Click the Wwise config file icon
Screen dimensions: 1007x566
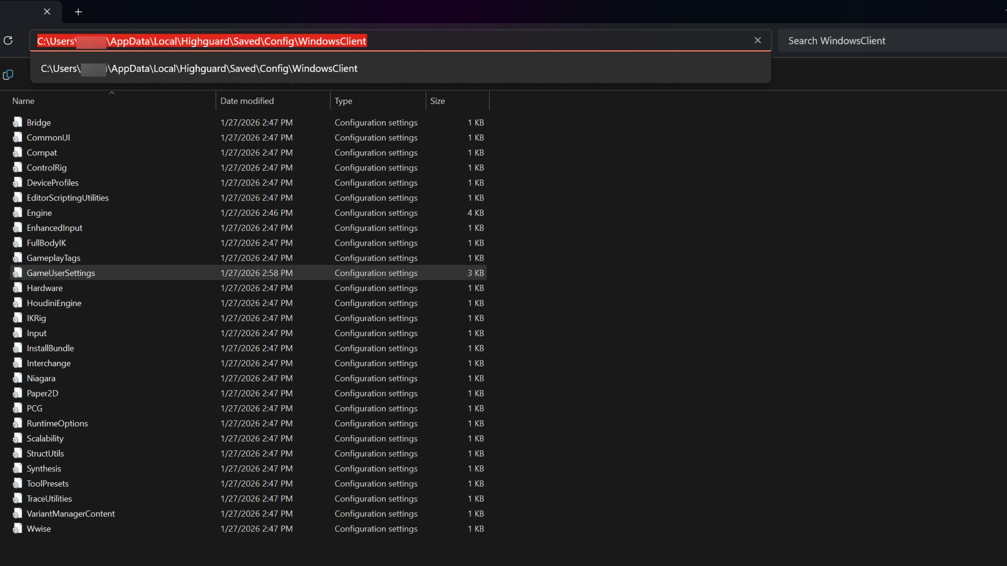(17, 529)
